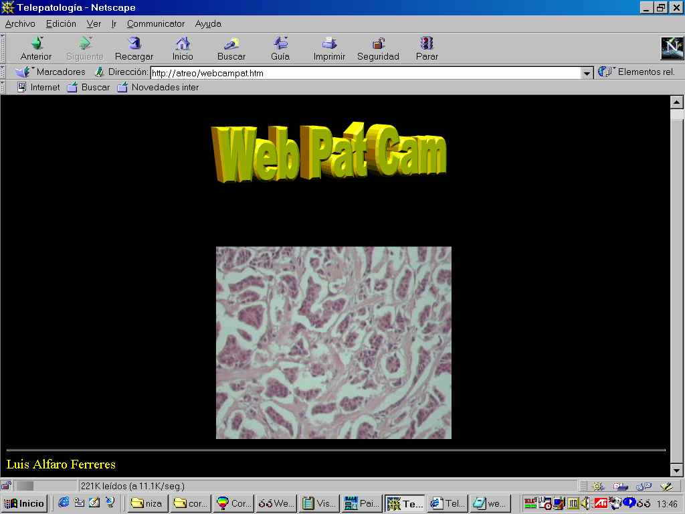Viewport: 685px width, 514px height.
Task: Open the Archivo menu
Action: (20, 23)
